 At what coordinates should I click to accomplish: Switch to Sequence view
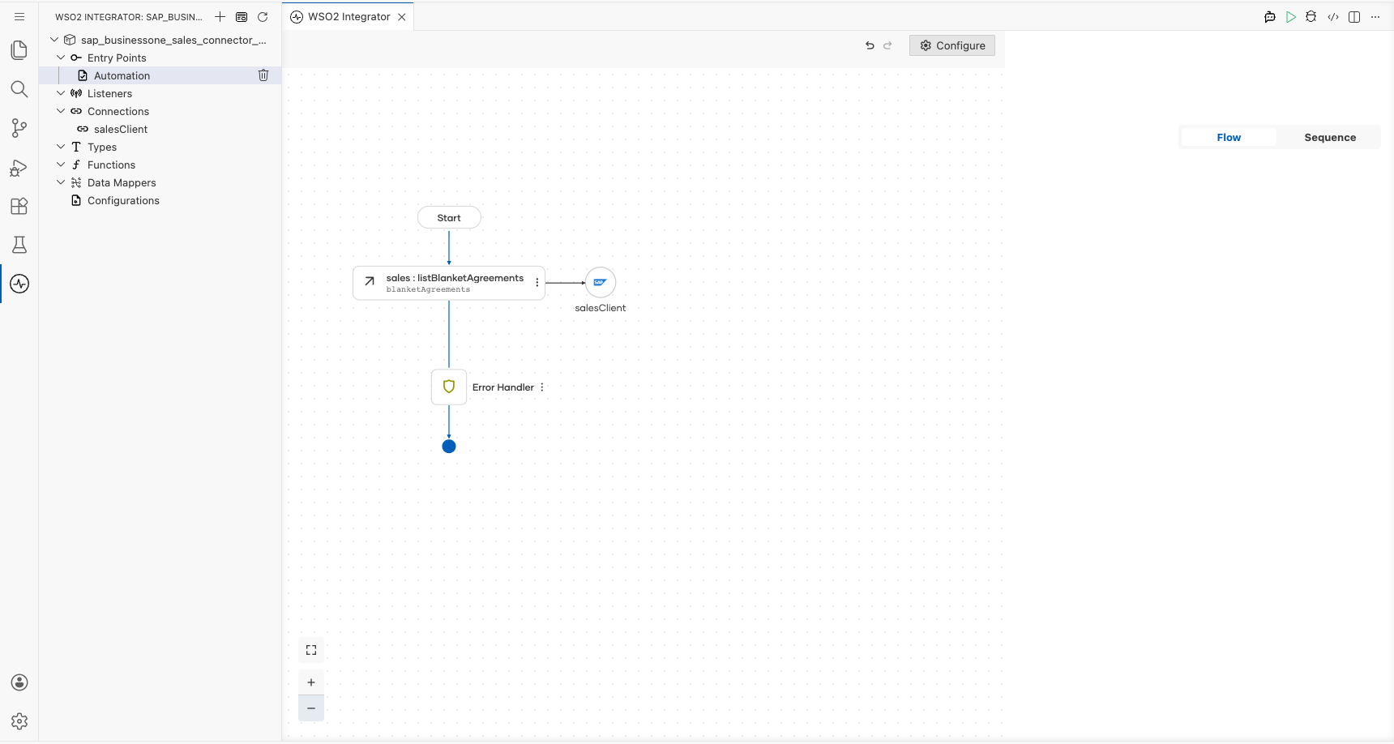click(1330, 138)
